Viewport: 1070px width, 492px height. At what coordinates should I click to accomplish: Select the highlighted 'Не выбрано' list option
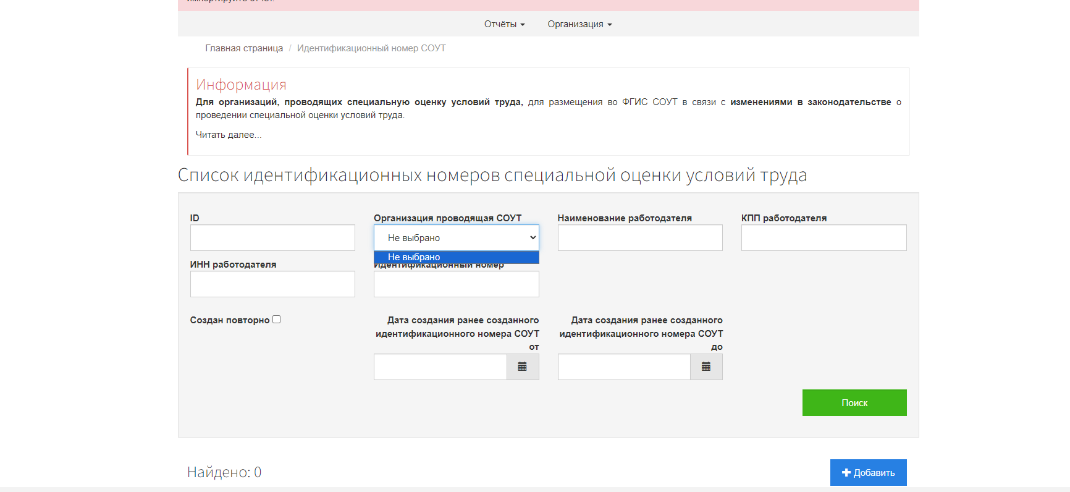click(x=457, y=257)
